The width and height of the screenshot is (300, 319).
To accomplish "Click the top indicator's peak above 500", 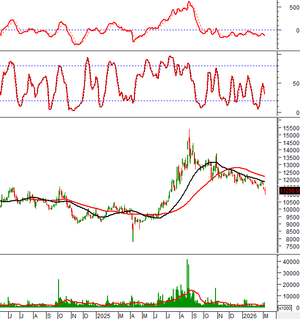I will point(189,3).
